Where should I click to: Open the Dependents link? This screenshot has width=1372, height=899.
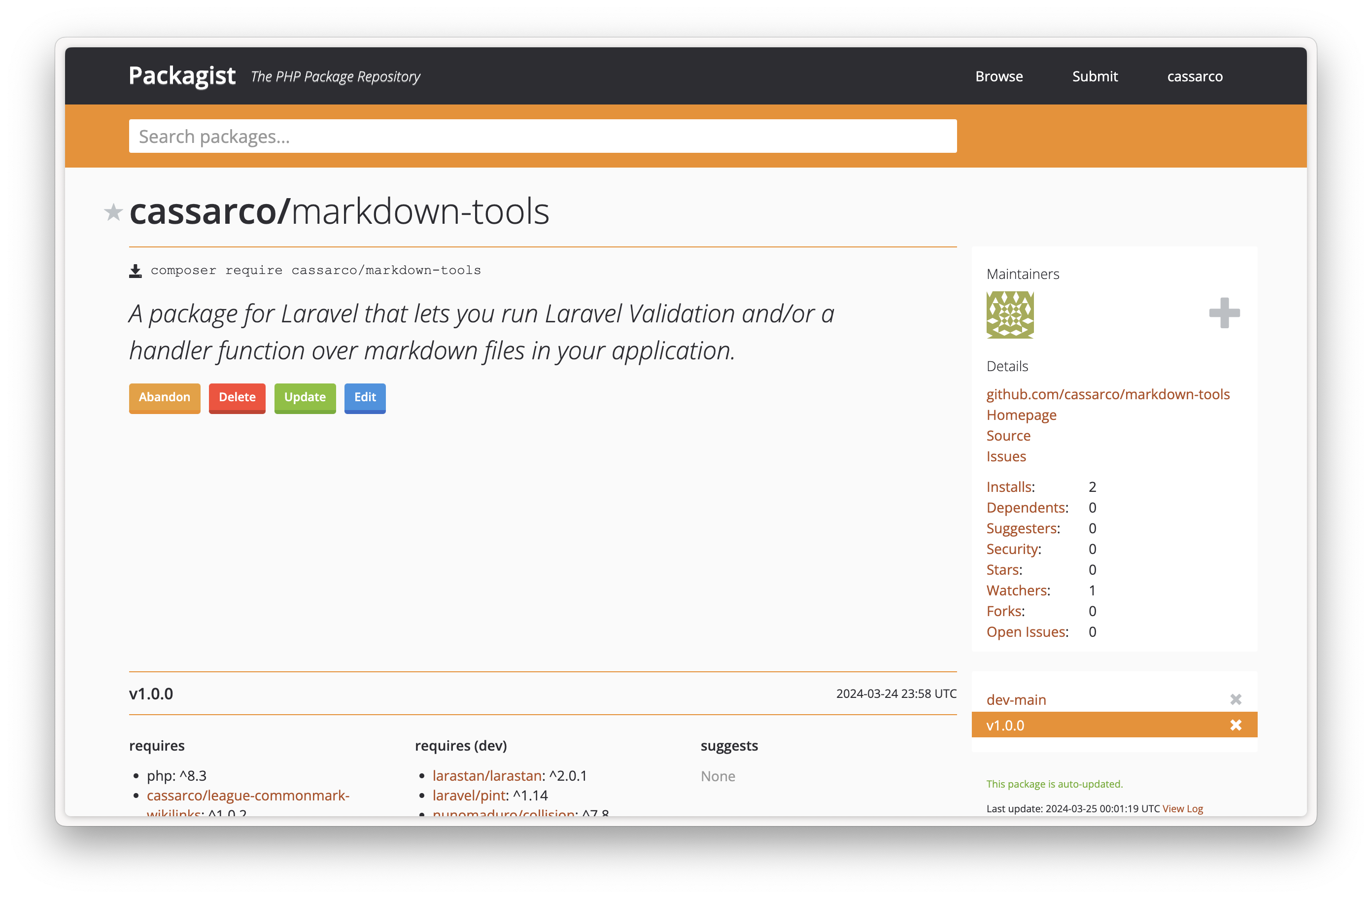1027,508
